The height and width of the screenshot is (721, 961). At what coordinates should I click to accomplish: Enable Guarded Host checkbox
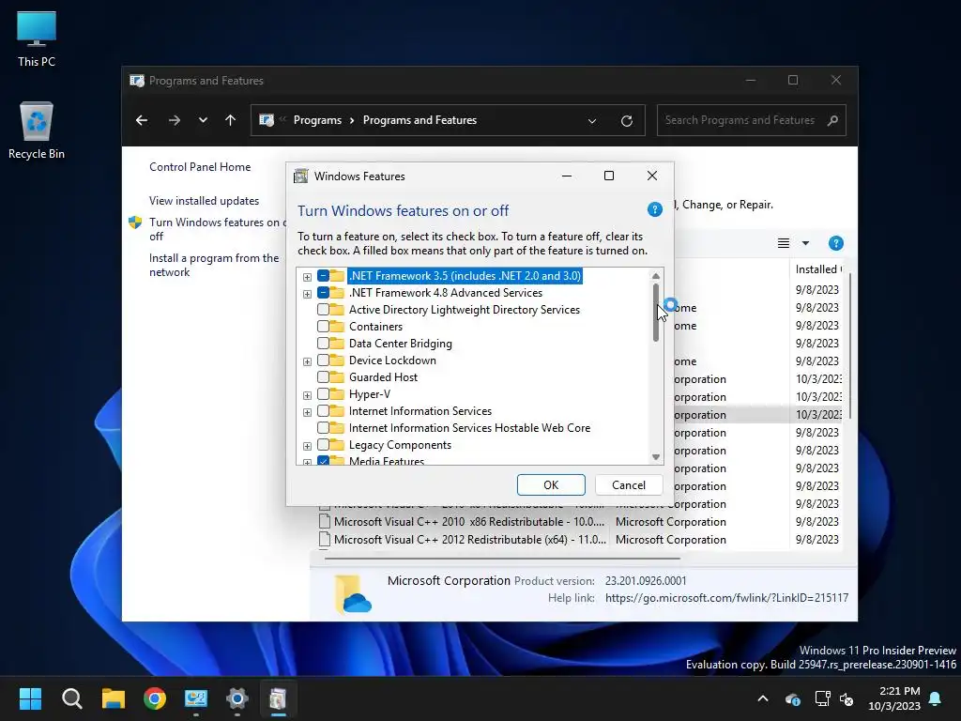click(323, 377)
